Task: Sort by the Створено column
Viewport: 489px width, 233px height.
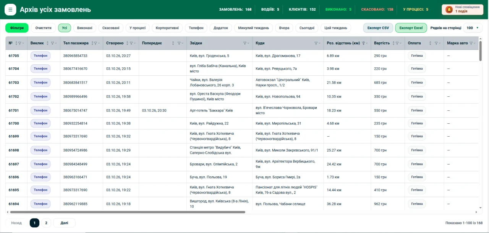Action: coord(127,43)
